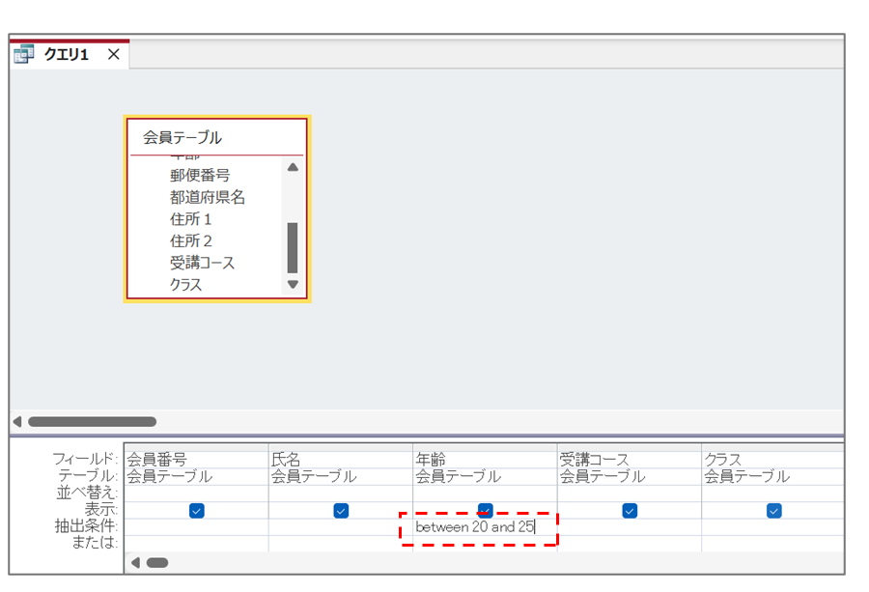Screen dimensions: 869x592
Task: Click the 会員テーブル vertical scrollbar thumb
Action: pos(293,247)
